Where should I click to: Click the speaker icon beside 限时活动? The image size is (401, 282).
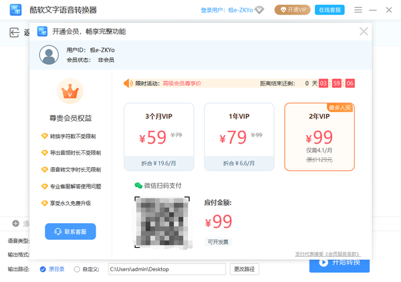[128, 84]
